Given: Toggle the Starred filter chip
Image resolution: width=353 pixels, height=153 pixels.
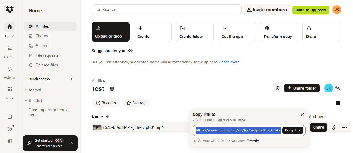Looking at the screenshot, I should click(136, 103).
